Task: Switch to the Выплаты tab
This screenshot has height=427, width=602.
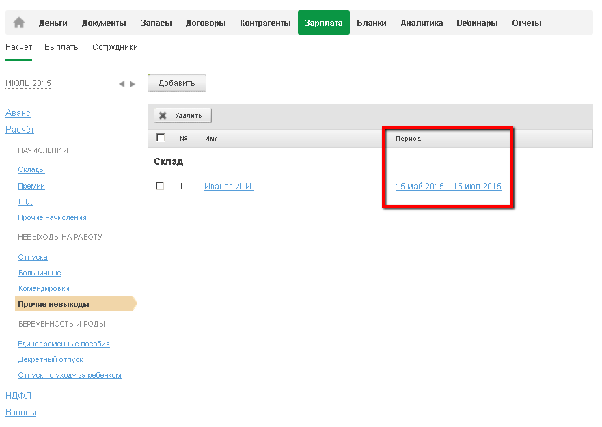Action: coord(62,47)
